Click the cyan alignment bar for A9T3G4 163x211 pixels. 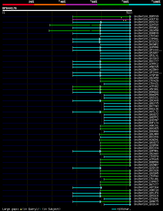click(x=87, y=188)
